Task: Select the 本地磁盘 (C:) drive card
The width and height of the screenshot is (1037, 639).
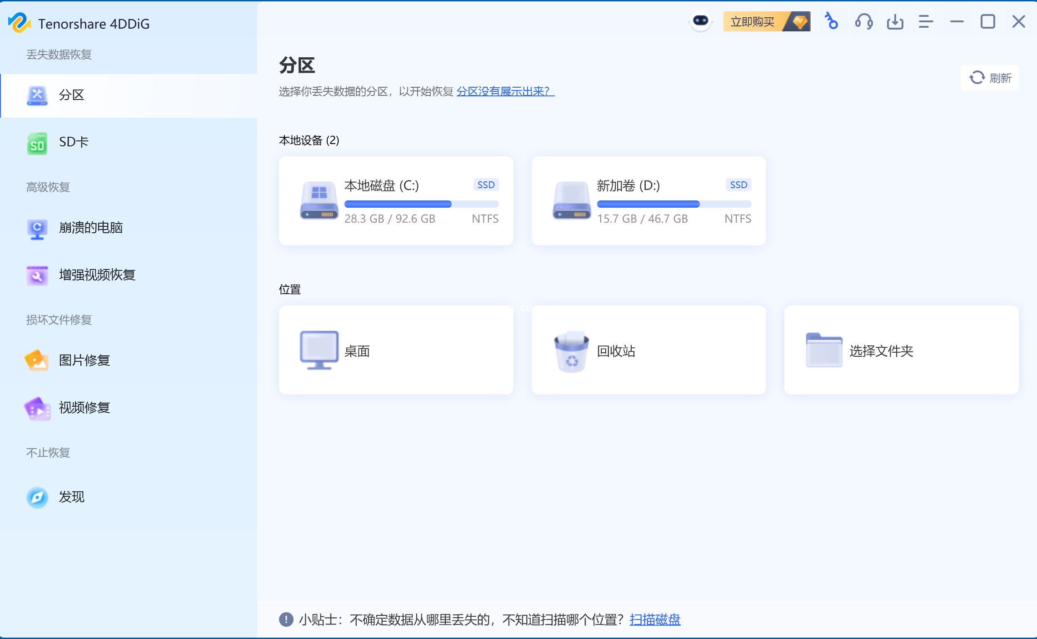Action: (x=396, y=201)
